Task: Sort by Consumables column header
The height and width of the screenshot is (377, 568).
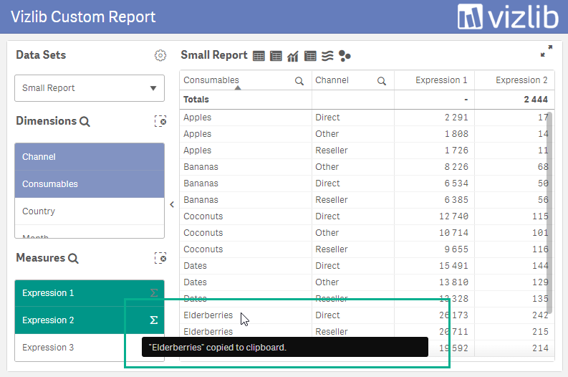Action: [x=211, y=80]
